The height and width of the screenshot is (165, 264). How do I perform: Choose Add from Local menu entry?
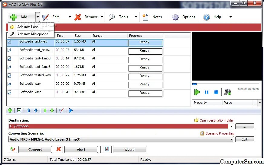31,27
